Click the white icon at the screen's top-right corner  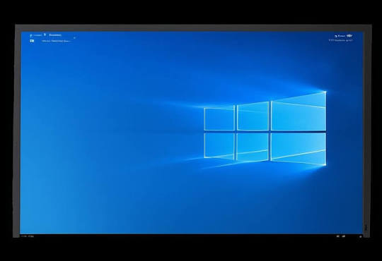(349, 36)
